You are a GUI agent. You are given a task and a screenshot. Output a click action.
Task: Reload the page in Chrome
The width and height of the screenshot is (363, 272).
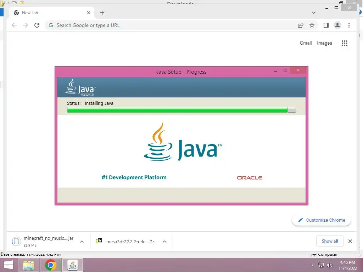click(x=37, y=25)
